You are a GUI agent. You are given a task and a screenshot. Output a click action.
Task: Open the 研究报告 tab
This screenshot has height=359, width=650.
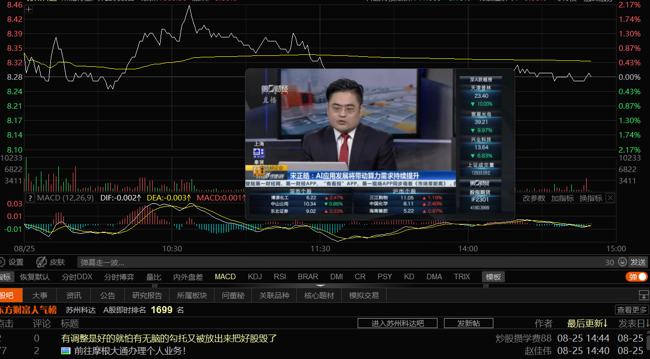(147, 295)
